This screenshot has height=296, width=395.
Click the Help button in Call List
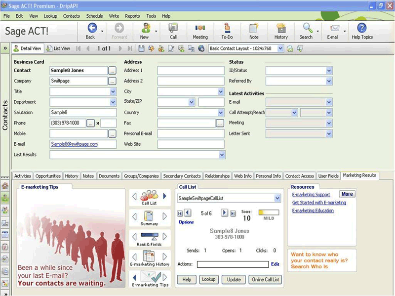tap(187, 280)
